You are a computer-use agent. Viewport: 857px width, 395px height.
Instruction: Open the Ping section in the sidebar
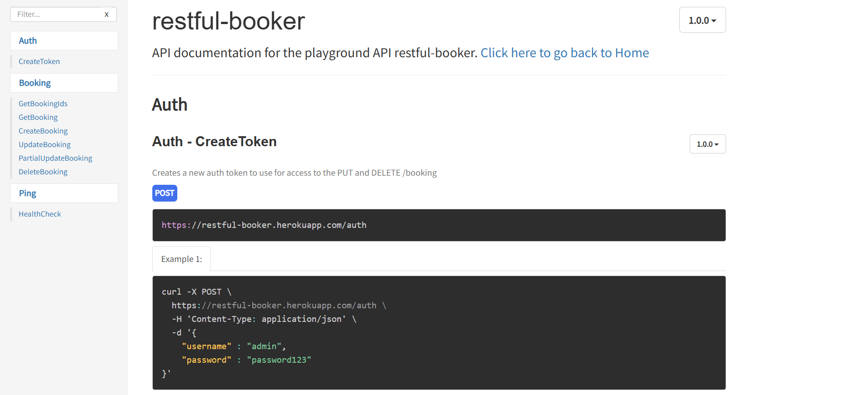coord(27,193)
